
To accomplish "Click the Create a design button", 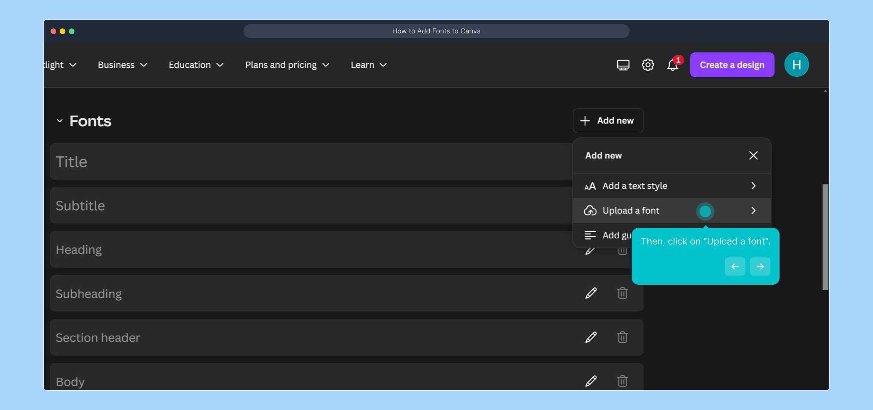I will coord(731,65).
